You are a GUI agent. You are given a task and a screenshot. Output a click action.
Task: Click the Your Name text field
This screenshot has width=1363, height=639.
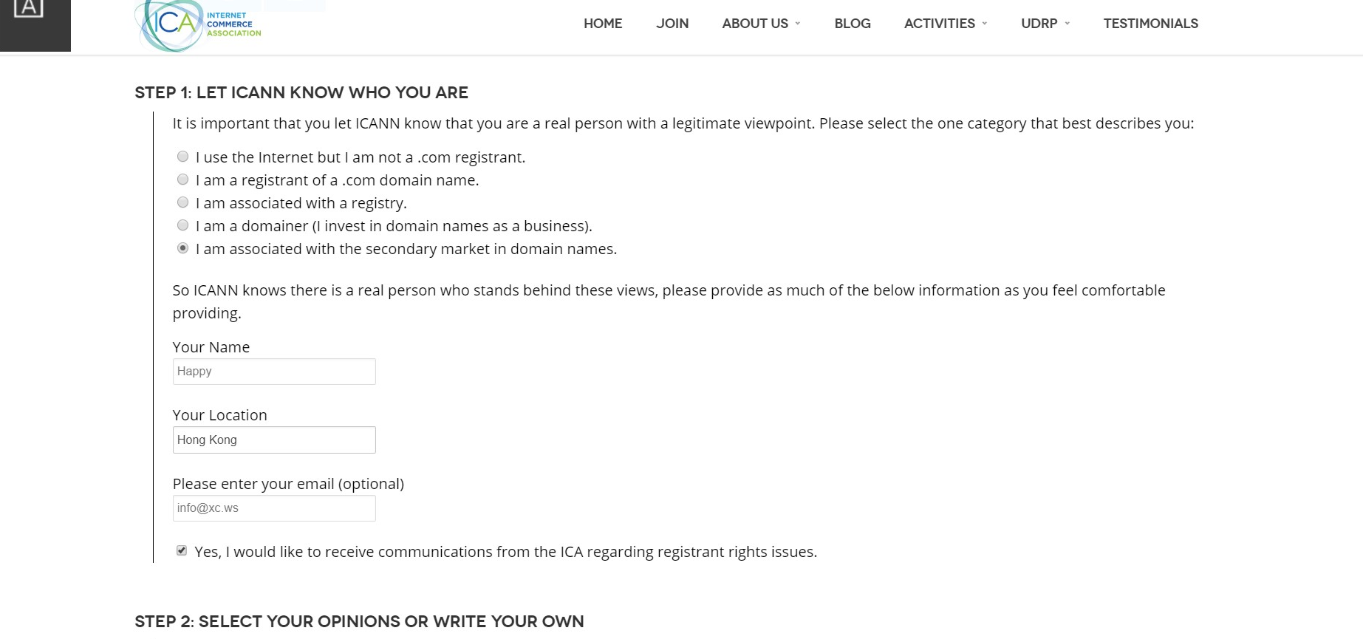pos(274,372)
